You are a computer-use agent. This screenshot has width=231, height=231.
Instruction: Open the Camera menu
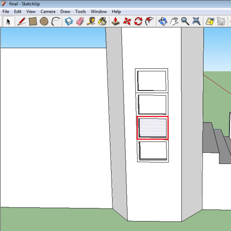pos(48,12)
